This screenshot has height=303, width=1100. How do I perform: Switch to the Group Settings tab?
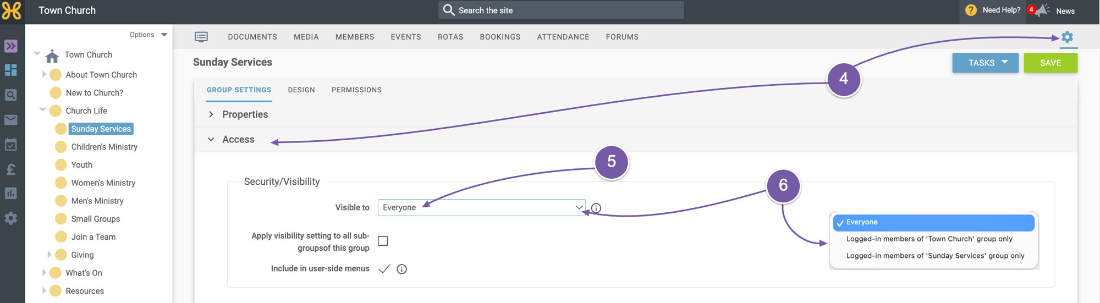point(239,90)
